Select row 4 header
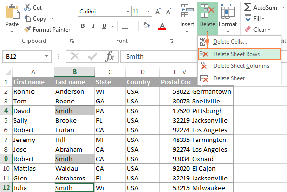This screenshot has width=287, height=192. pyautogui.click(x=6, y=111)
